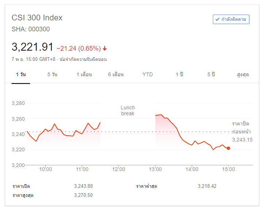Click the red endpoint dot on chart
The image size is (264, 214).
[229, 148]
